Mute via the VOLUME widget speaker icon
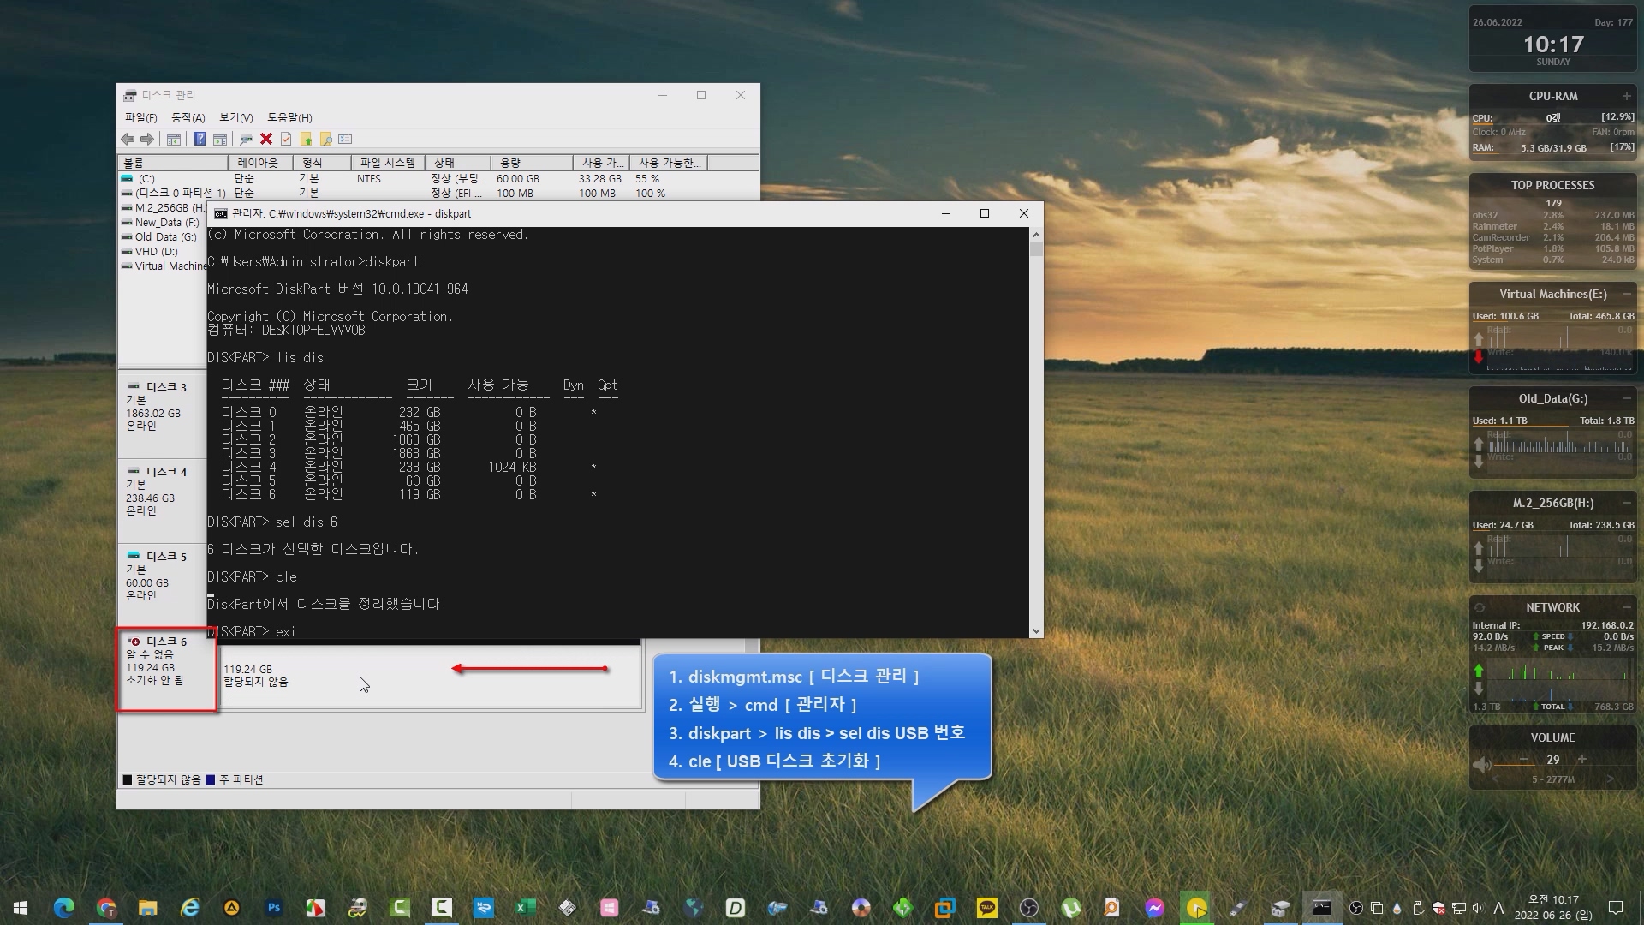Image resolution: width=1644 pixels, height=925 pixels. pos(1481,764)
